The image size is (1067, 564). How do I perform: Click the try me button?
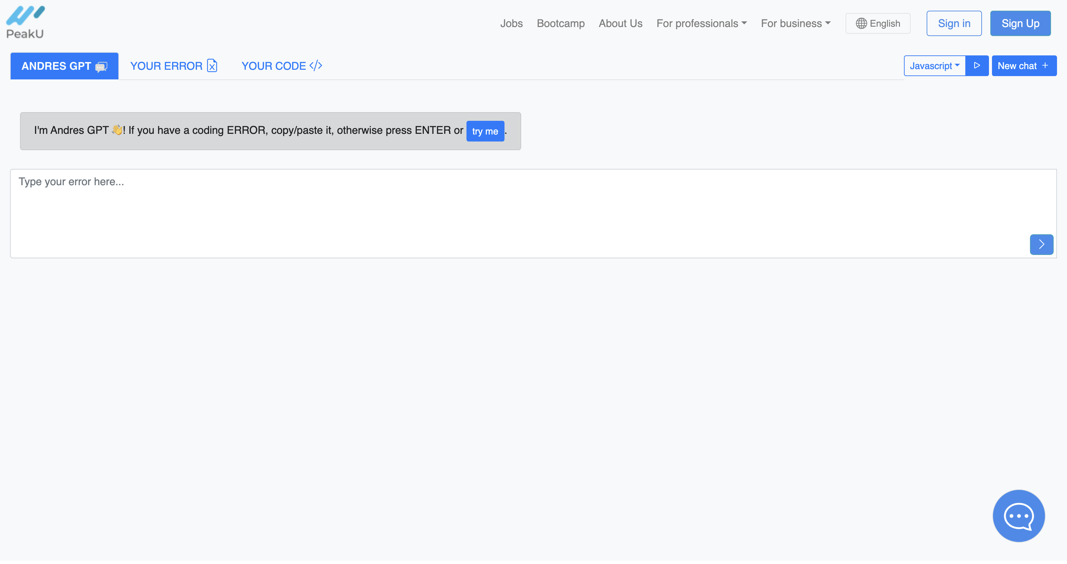485,131
